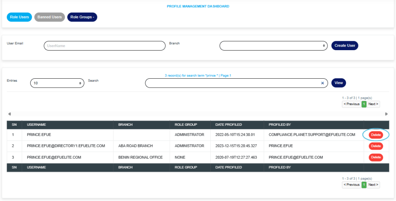The height and width of the screenshot is (201, 396).
Task: Click the Create User button
Action: coord(345,46)
